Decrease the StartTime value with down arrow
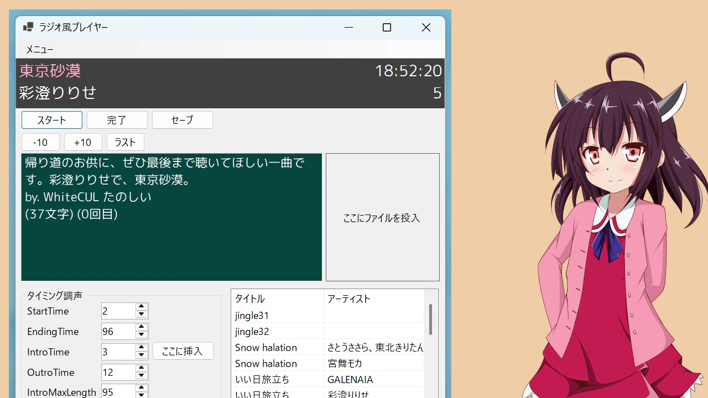Viewport: 708px width, 398px height. (x=142, y=315)
